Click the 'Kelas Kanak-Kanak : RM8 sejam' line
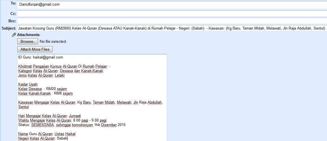 (45, 93)
